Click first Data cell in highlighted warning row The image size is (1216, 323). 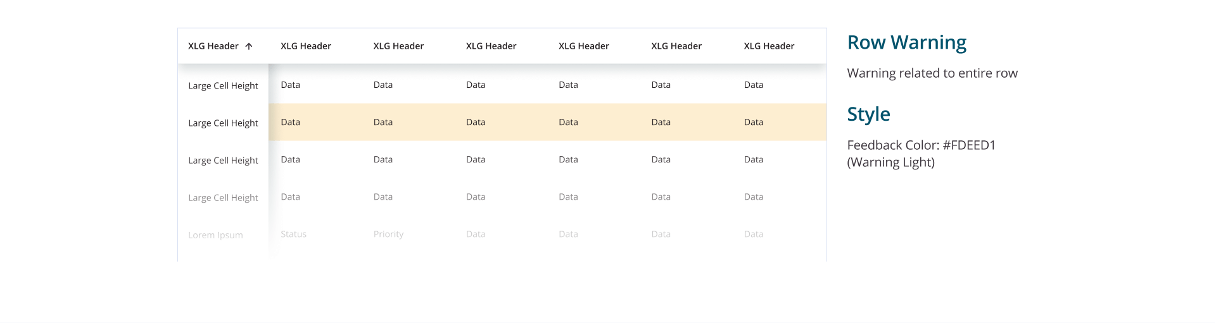(291, 122)
